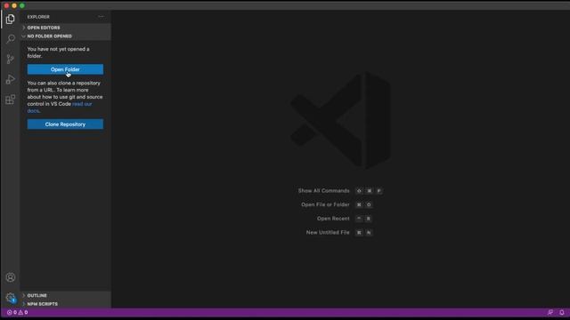
Task: Open the Accounts icon in activity bar
Action: point(10,277)
